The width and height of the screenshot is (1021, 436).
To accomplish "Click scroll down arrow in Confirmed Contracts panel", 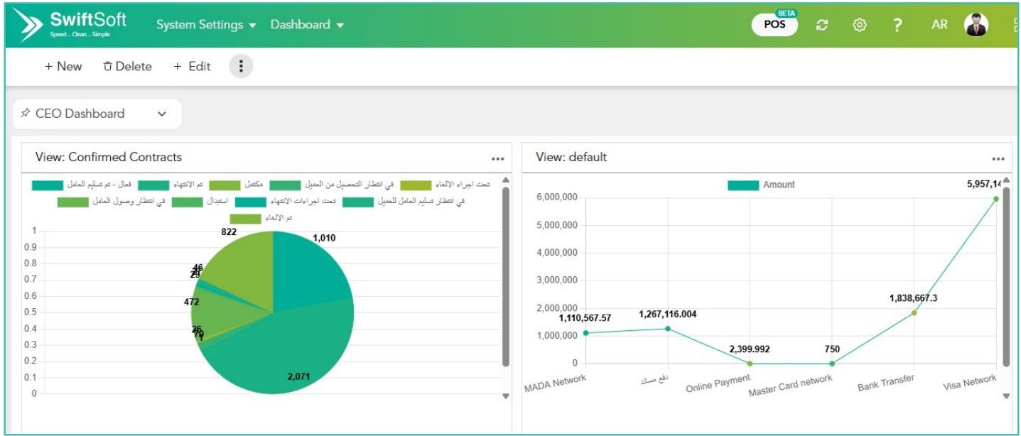I will tap(506, 396).
